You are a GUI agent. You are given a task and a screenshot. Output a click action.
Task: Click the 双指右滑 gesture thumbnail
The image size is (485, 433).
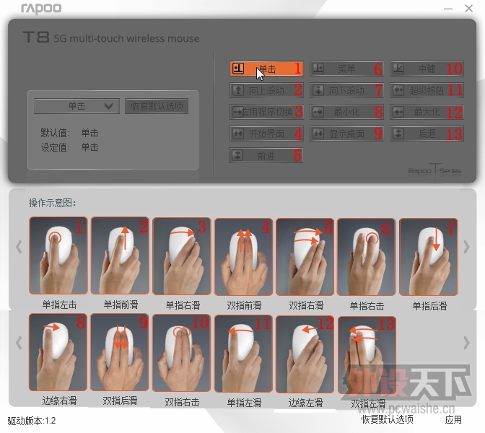[305, 257]
